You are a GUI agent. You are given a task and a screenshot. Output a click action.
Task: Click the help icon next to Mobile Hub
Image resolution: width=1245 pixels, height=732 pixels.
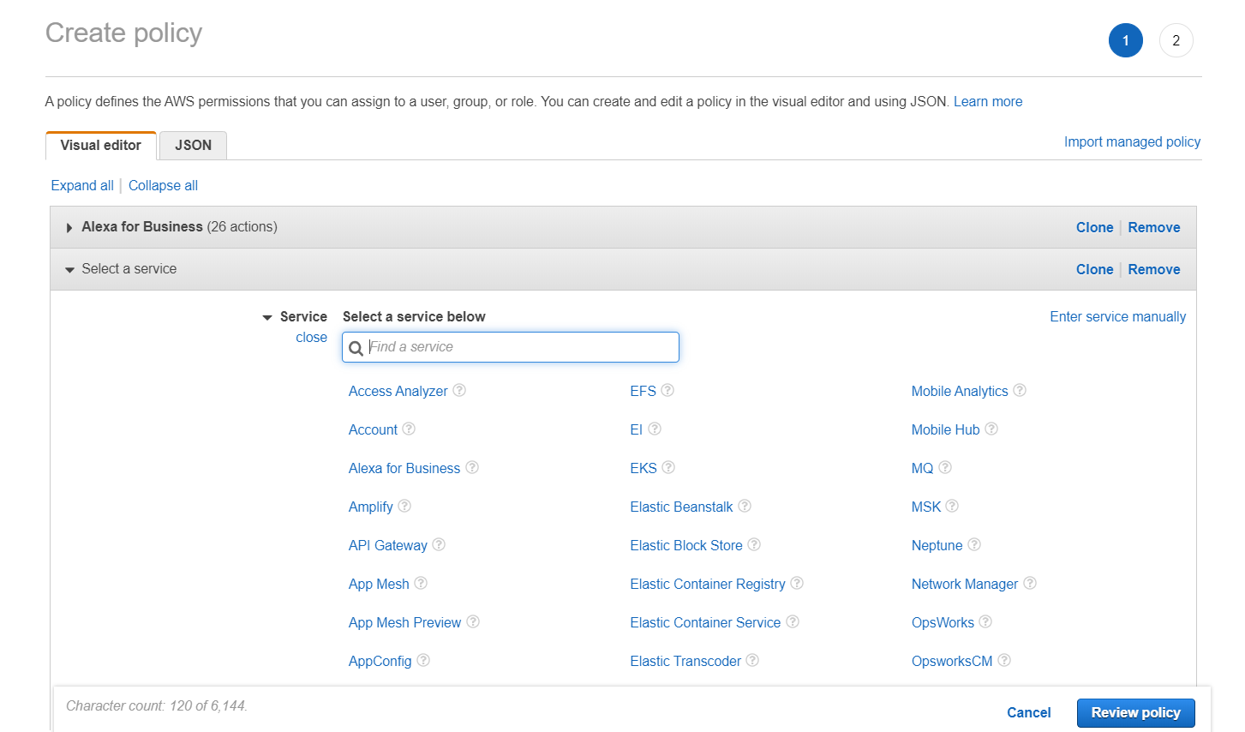tap(991, 429)
